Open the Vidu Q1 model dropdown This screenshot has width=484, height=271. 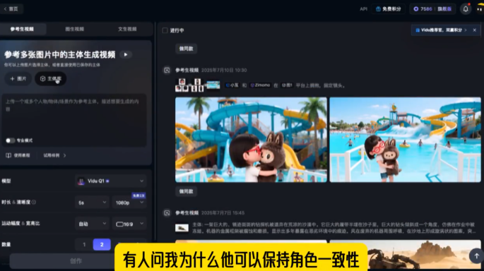(111, 181)
